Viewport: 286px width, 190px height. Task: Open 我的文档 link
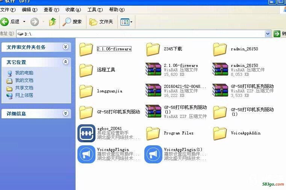pyautogui.click(x=24, y=80)
